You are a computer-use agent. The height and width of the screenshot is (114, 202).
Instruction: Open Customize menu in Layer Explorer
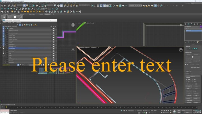click(18, 23)
